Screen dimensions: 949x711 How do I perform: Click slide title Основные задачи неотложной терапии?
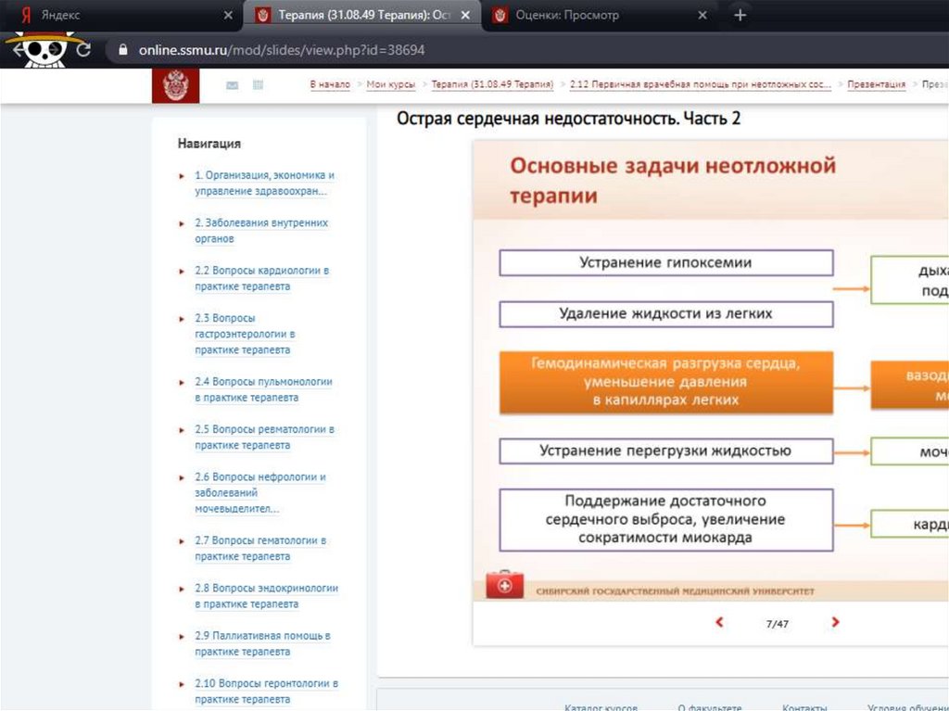point(673,181)
